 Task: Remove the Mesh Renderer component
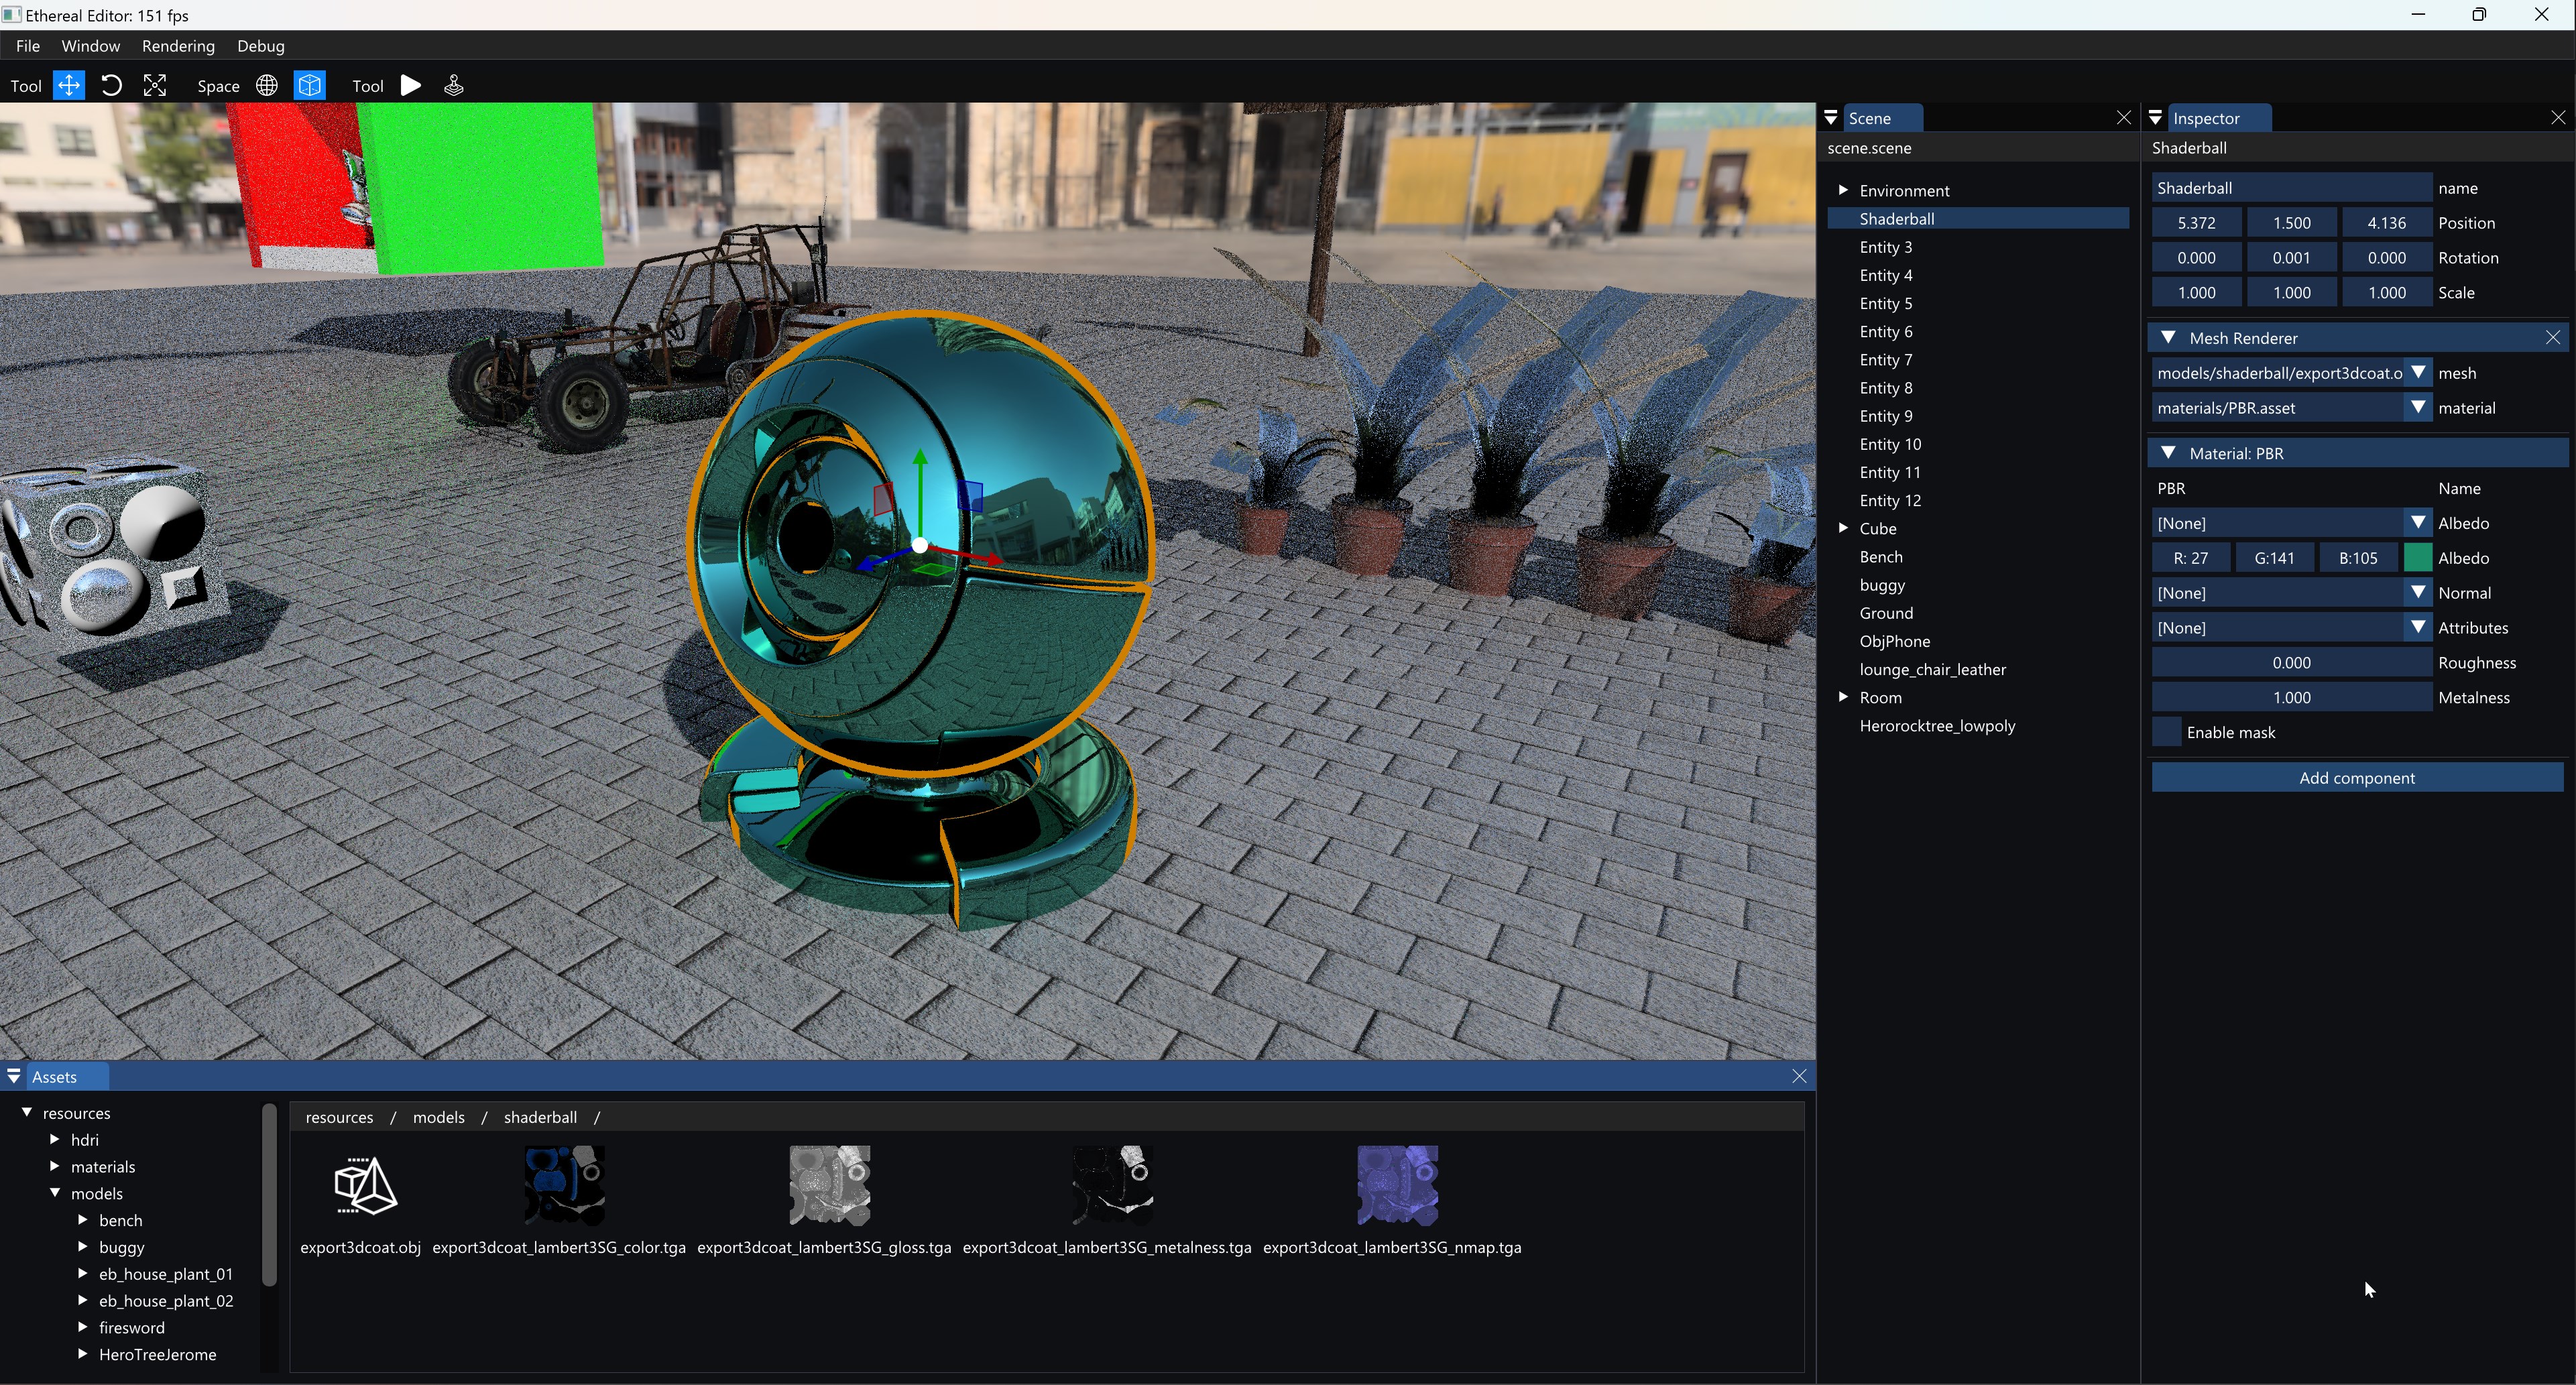tap(2552, 338)
